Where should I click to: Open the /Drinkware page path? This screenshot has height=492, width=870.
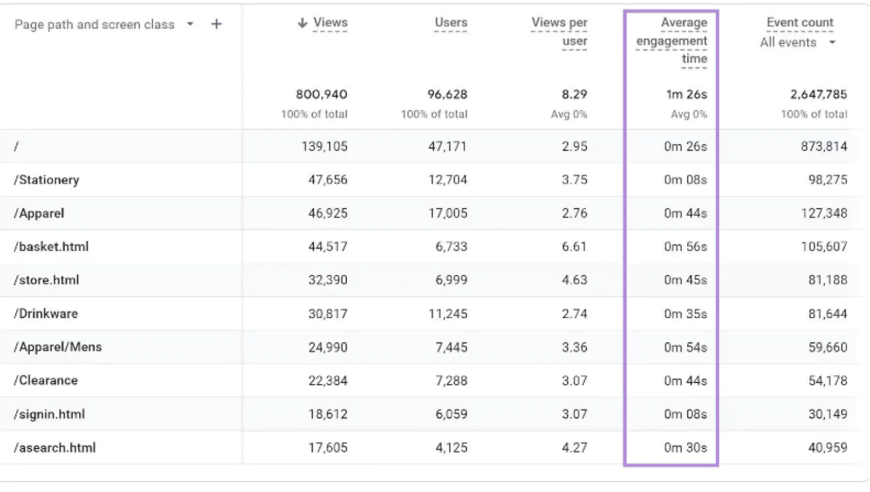(x=46, y=313)
